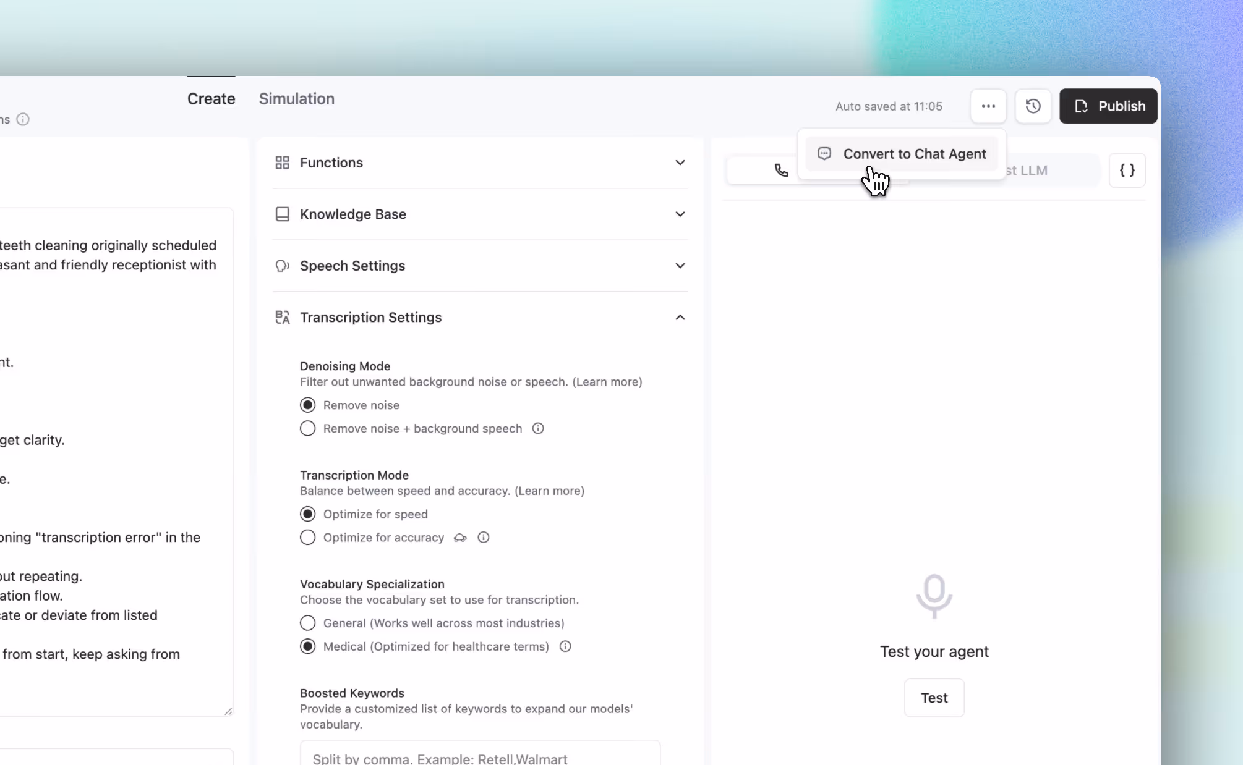The height and width of the screenshot is (765, 1243).
Task: Choose General vocabulary specialization
Action: 308,623
